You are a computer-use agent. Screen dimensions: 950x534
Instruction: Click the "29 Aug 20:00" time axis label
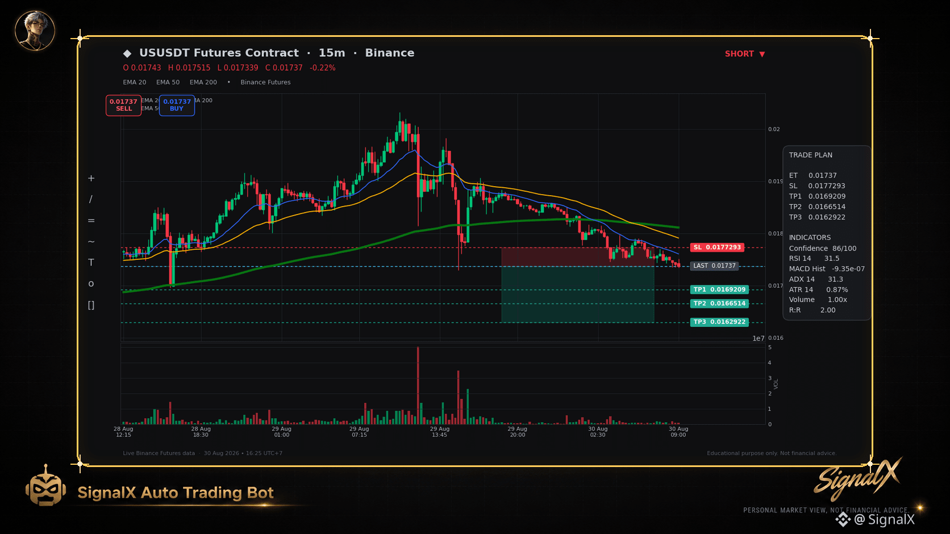518,432
